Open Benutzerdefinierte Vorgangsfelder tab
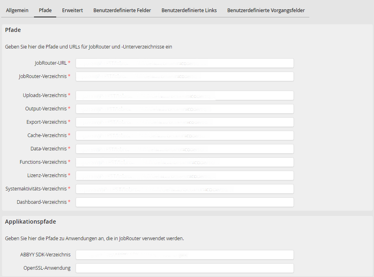The width and height of the screenshot is (374, 277). point(266,10)
